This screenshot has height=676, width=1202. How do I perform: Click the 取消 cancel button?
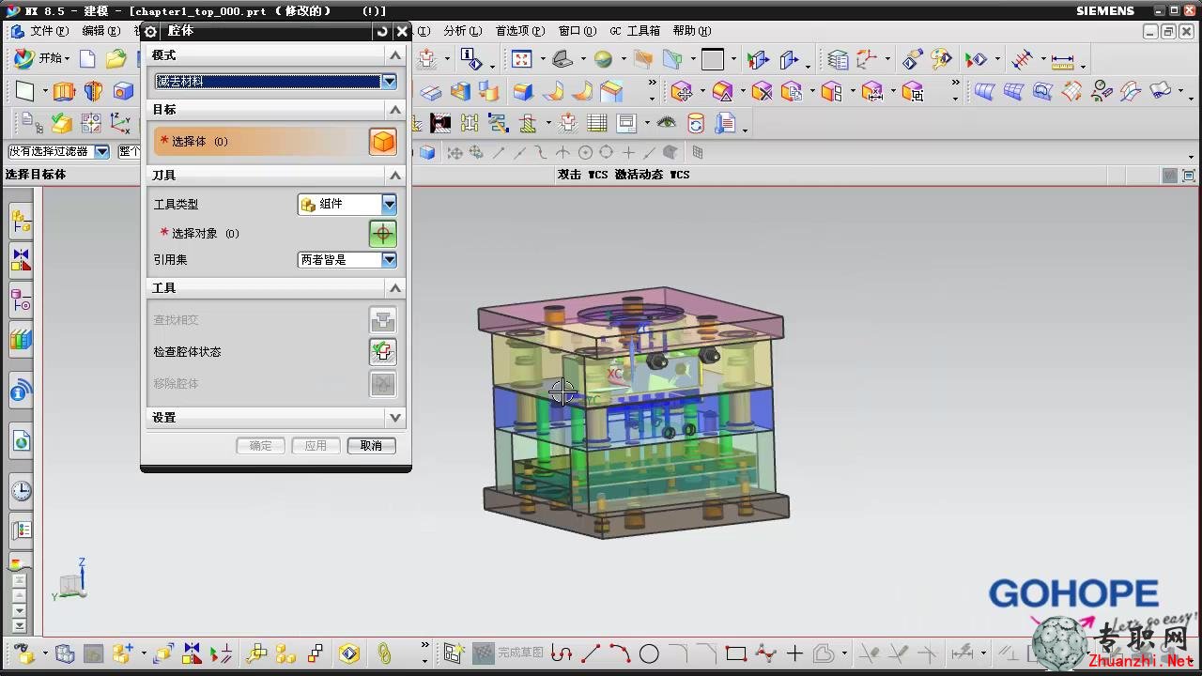tap(371, 446)
